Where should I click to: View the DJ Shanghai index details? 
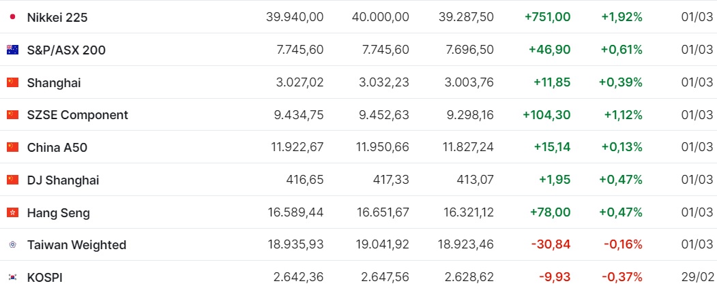[x=63, y=180]
